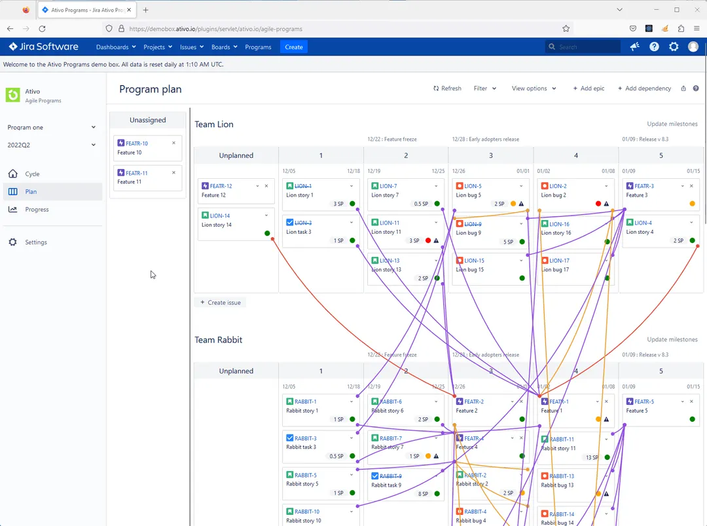Remove FEATR-10 from Unassigned column
The width and height of the screenshot is (707, 526).
[x=173, y=143]
